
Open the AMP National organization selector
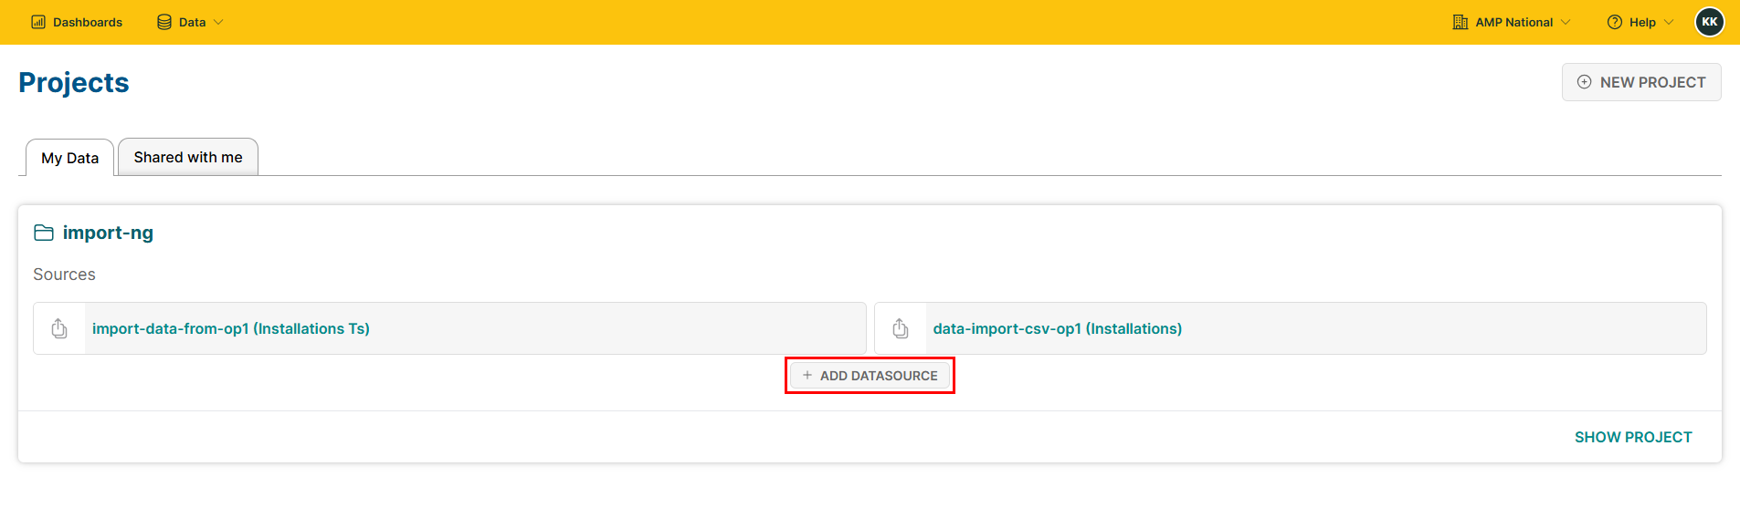point(1512,22)
